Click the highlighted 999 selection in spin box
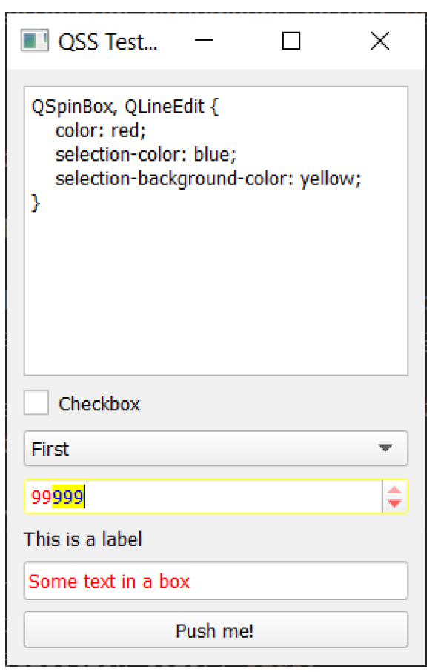The width and height of the screenshot is (438, 672). coord(67,496)
